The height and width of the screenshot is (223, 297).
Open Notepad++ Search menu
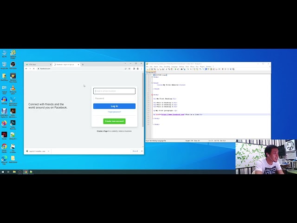(156, 66)
